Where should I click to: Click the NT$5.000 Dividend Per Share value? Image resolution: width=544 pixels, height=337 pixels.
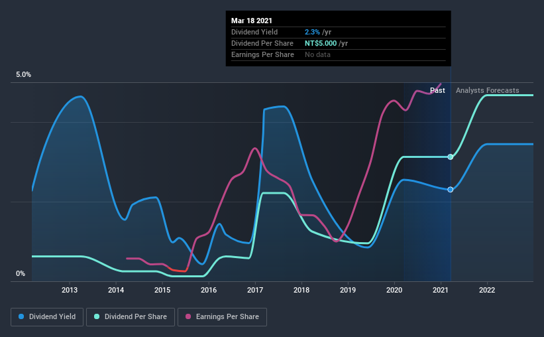pyautogui.click(x=321, y=43)
